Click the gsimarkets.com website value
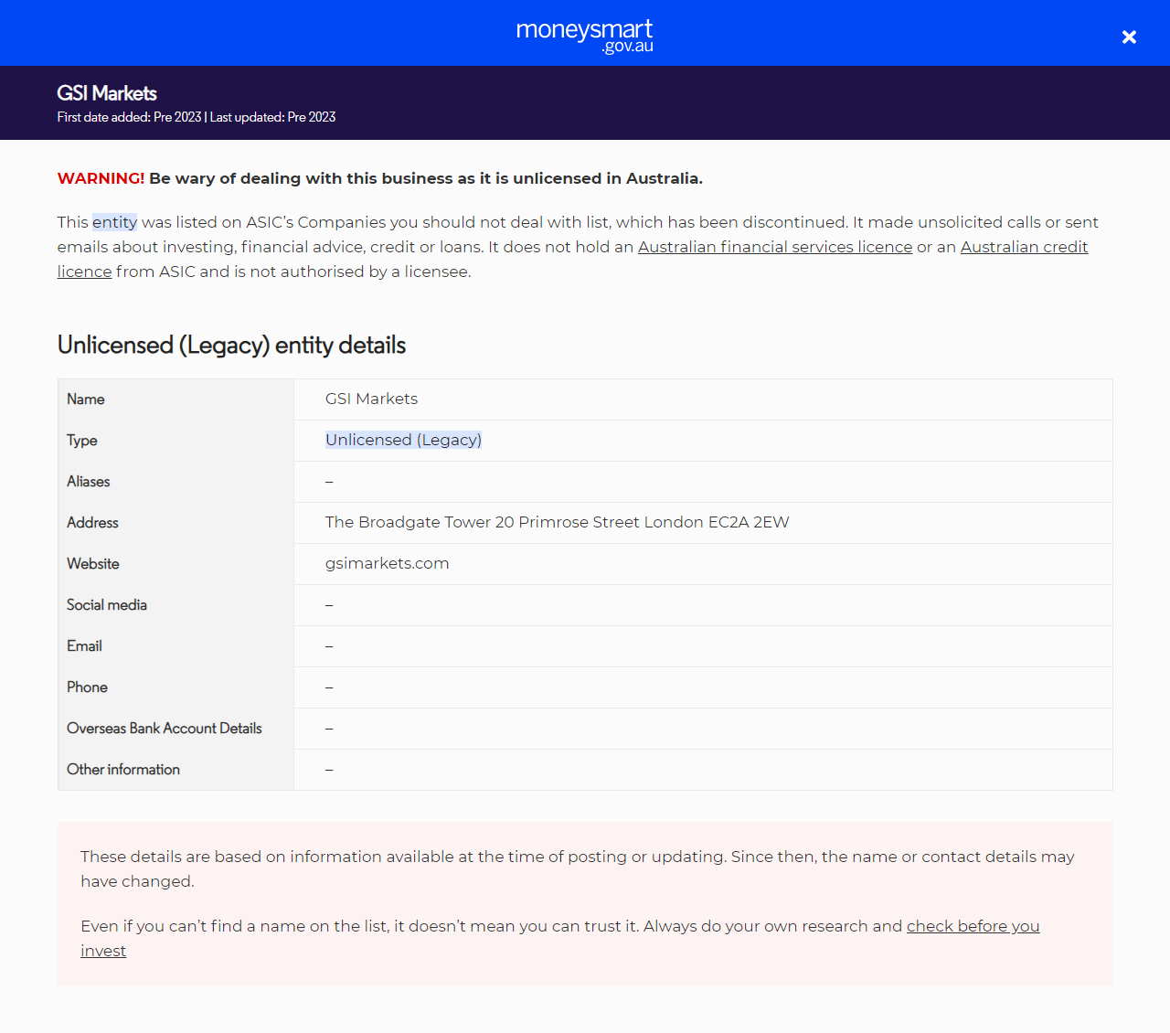This screenshot has height=1033, width=1170. coord(387,563)
